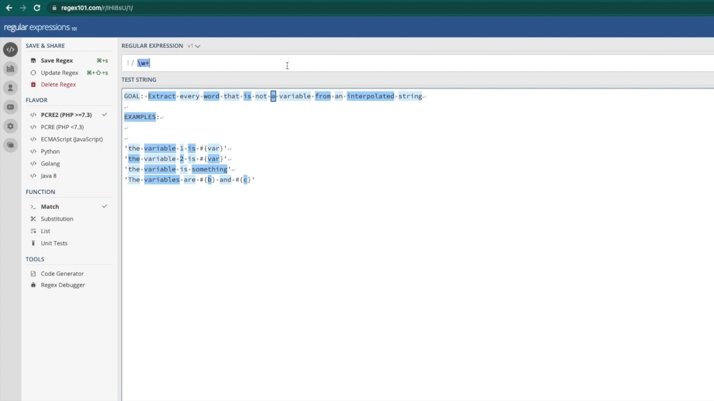Click 'interpolated' in the test string

click(x=370, y=96)
